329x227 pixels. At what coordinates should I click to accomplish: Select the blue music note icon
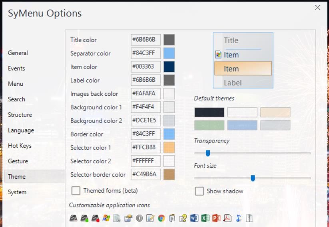tap(238, 218)
